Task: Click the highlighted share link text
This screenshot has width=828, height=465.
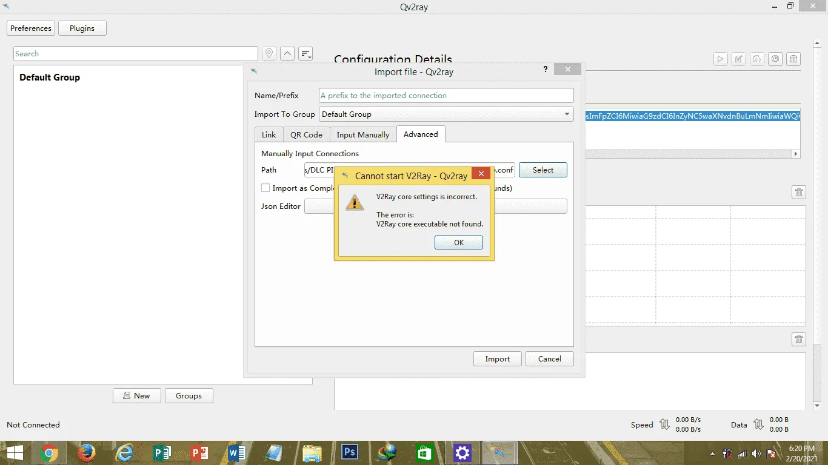Action: point(693,116)
